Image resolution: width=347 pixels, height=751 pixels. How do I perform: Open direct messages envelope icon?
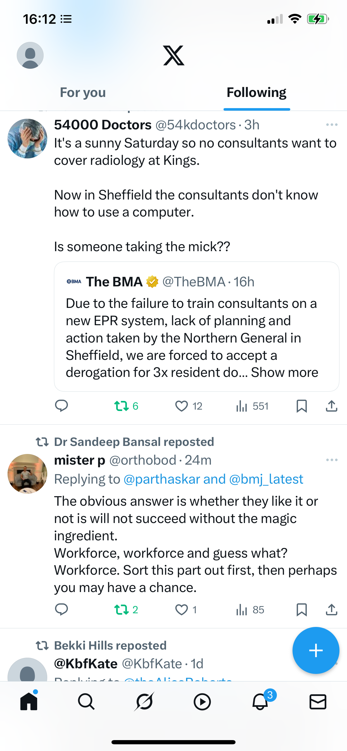coord(318,702)
